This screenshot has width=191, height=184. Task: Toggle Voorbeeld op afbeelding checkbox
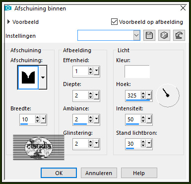(114, 22)
